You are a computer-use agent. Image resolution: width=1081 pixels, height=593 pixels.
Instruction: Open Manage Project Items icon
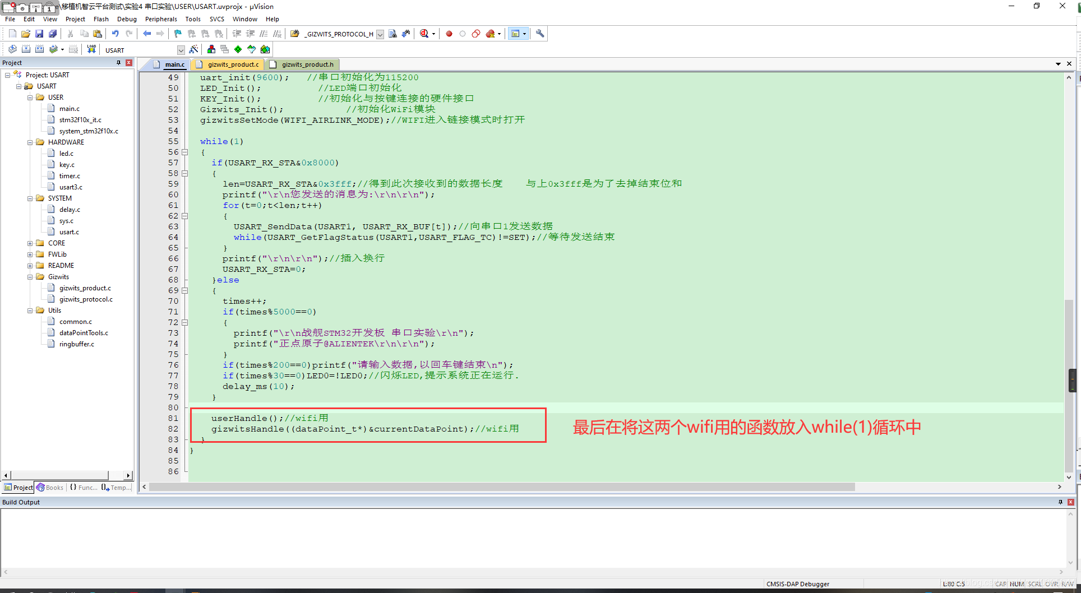pos(211,49)
